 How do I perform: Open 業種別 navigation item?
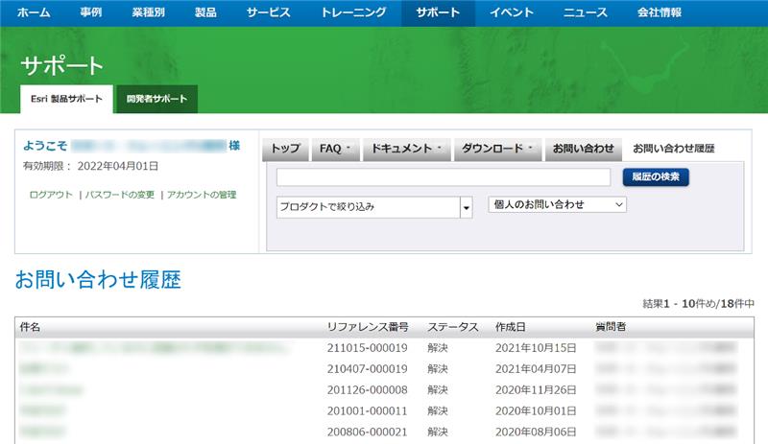point(149,12)
